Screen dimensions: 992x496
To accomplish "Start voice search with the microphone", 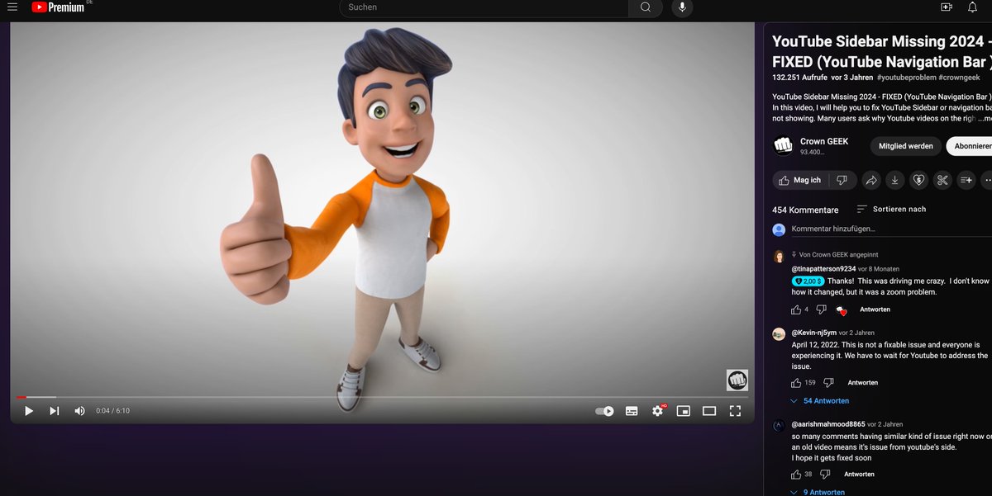I will 683,7.
